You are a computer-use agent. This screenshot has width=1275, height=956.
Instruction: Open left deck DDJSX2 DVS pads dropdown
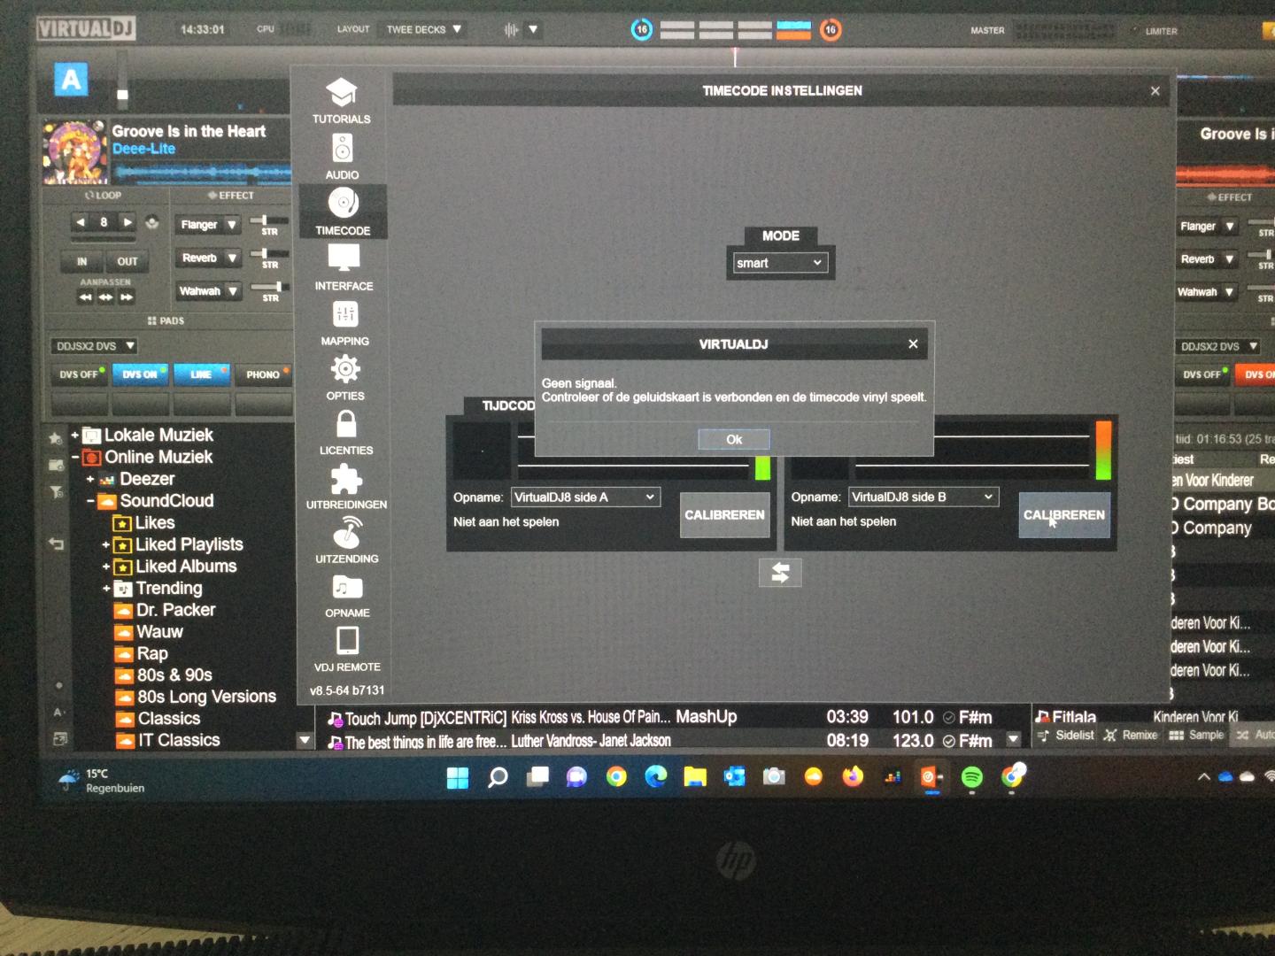tap(95, 346)
